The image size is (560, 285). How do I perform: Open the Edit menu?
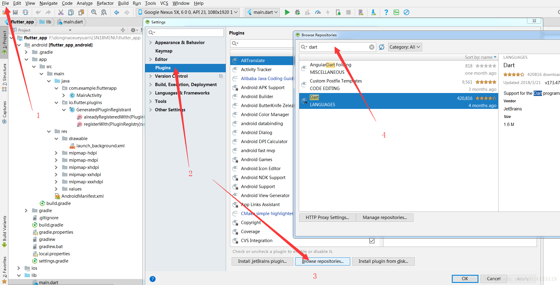[x=17, y=3]
